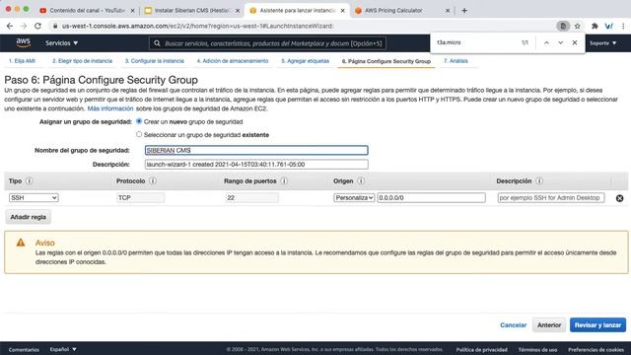Screen dimensions: 631x355
Task: Click the browser forward arrow
Action: [24, 26]
